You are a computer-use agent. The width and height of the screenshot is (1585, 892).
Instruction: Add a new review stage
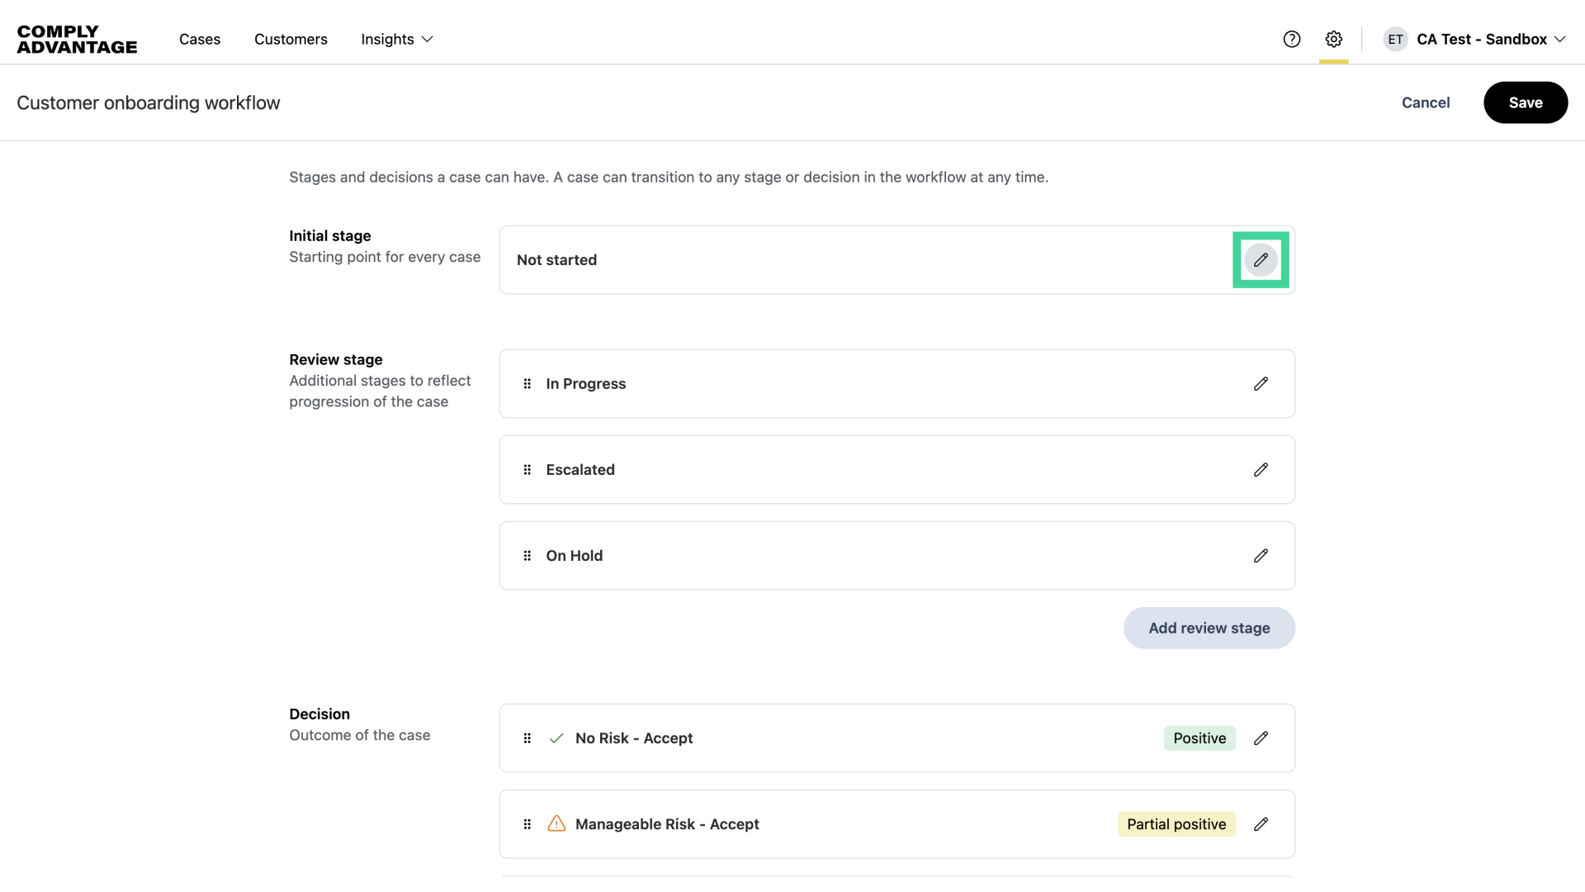click(1209, 628)
